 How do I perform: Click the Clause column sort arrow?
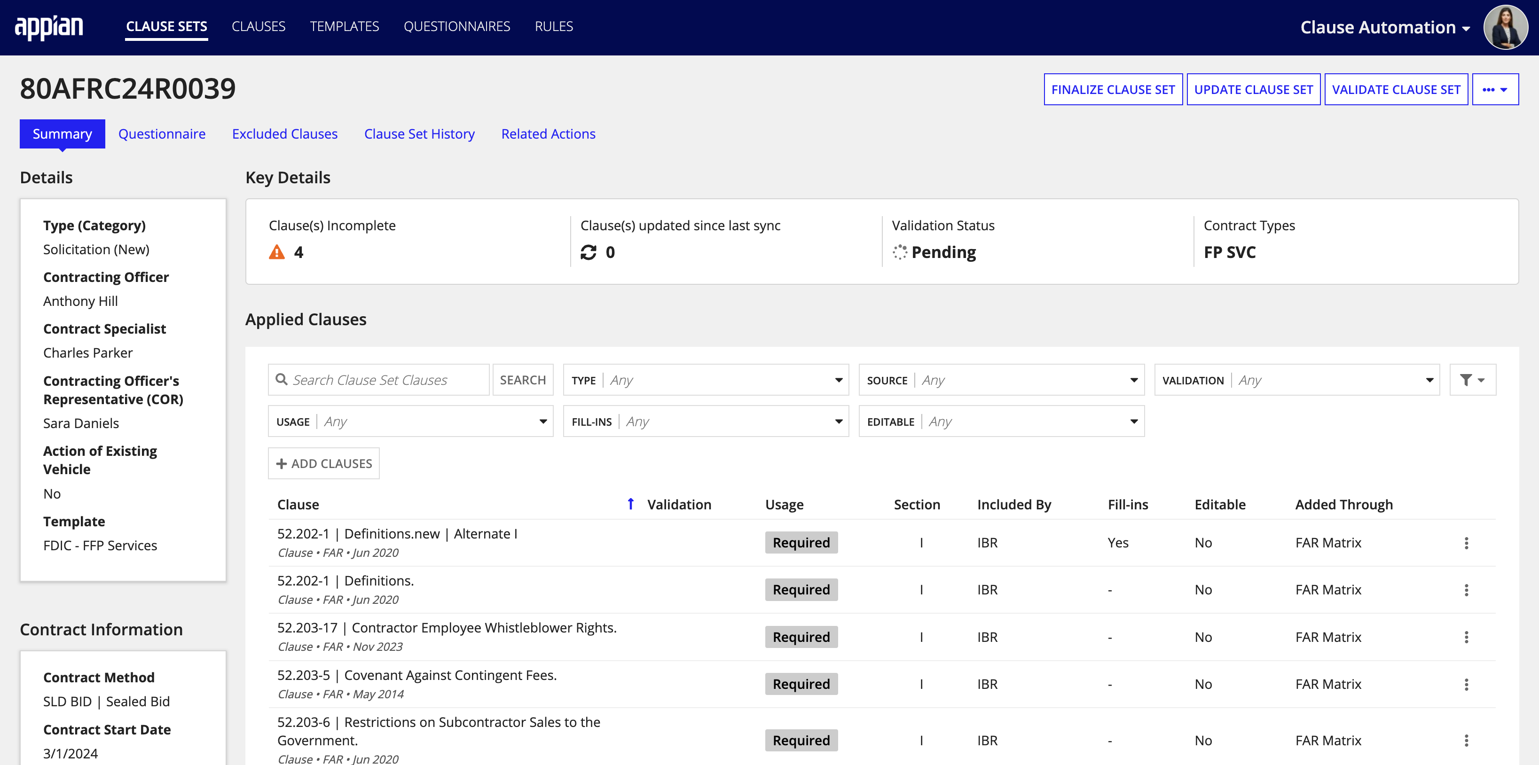tap(631, 504)
